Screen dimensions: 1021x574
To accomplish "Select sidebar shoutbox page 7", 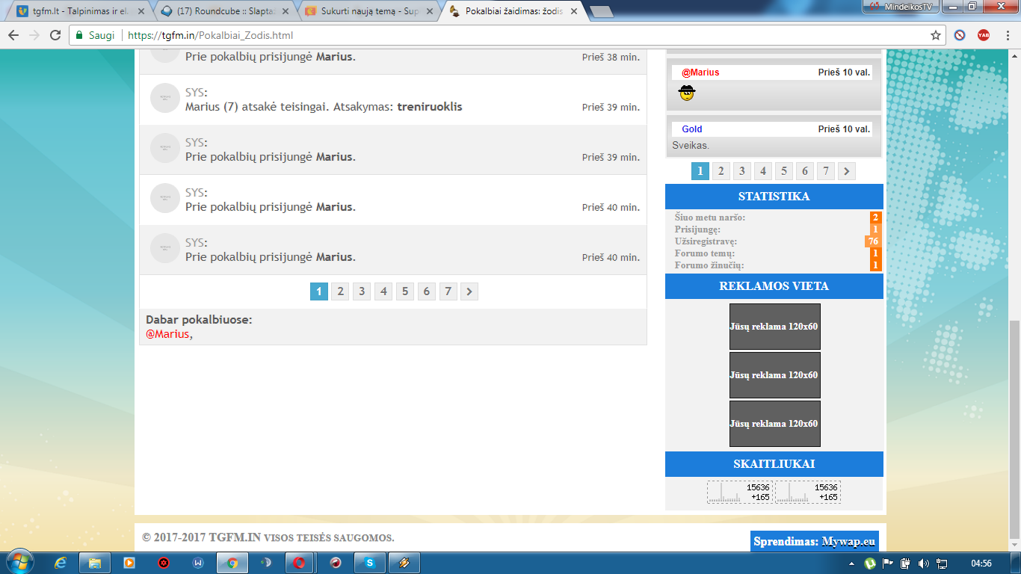I will [825, 171].
